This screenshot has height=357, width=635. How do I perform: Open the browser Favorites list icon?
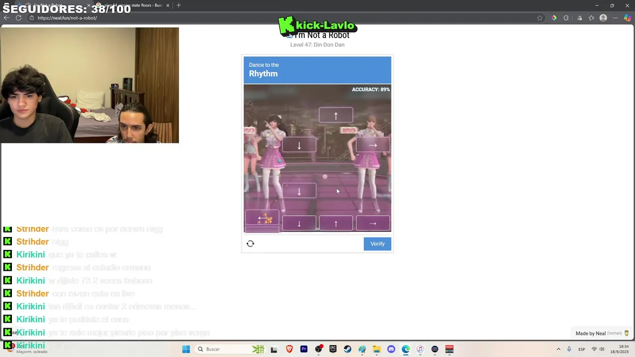pos(591,18)
